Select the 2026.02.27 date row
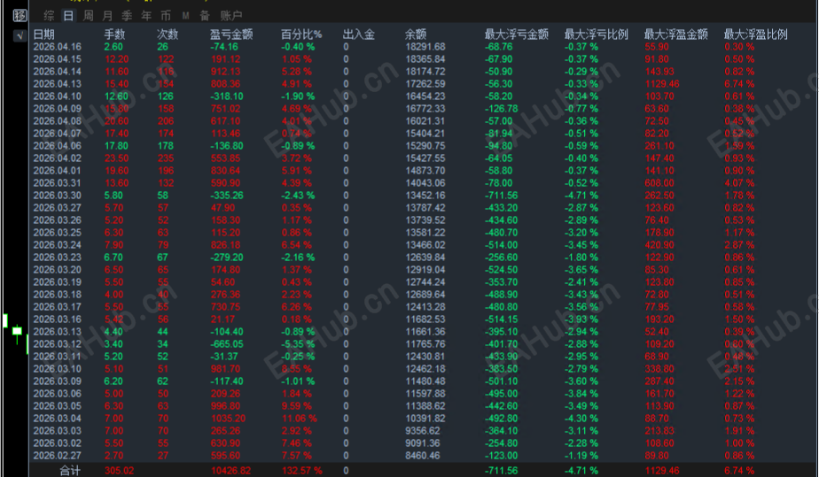Viewport: 819px width, 477px height. click(58, 456)
